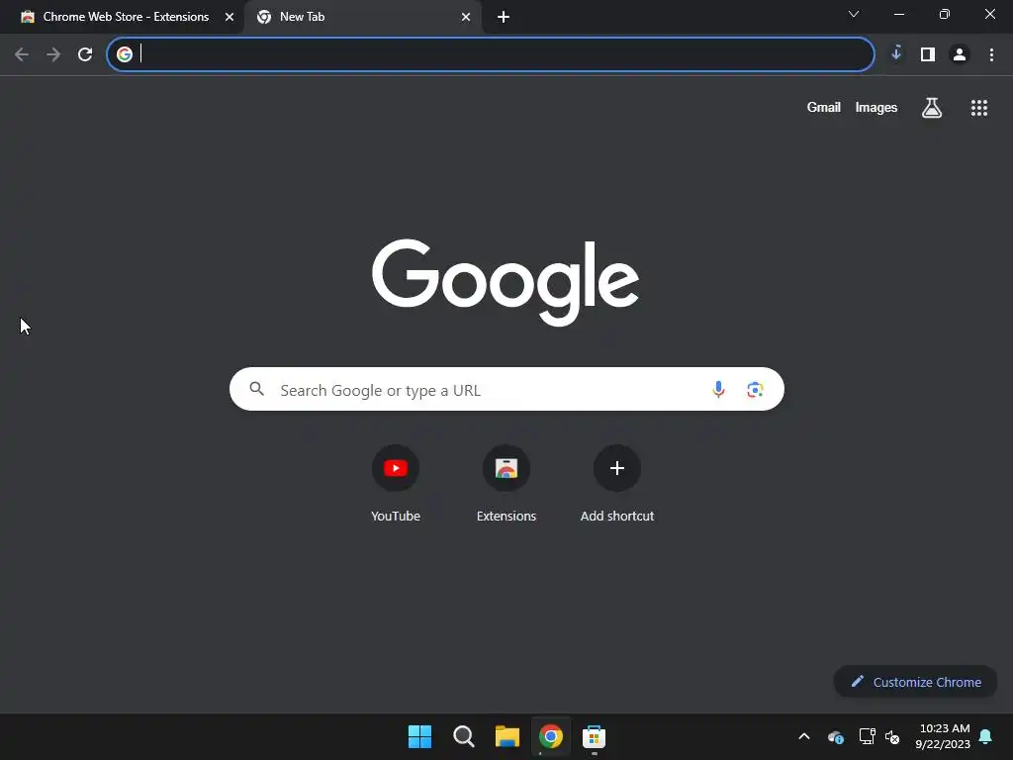
Task: Open the downloads icon in toolbar
Action: click(896, 53)
